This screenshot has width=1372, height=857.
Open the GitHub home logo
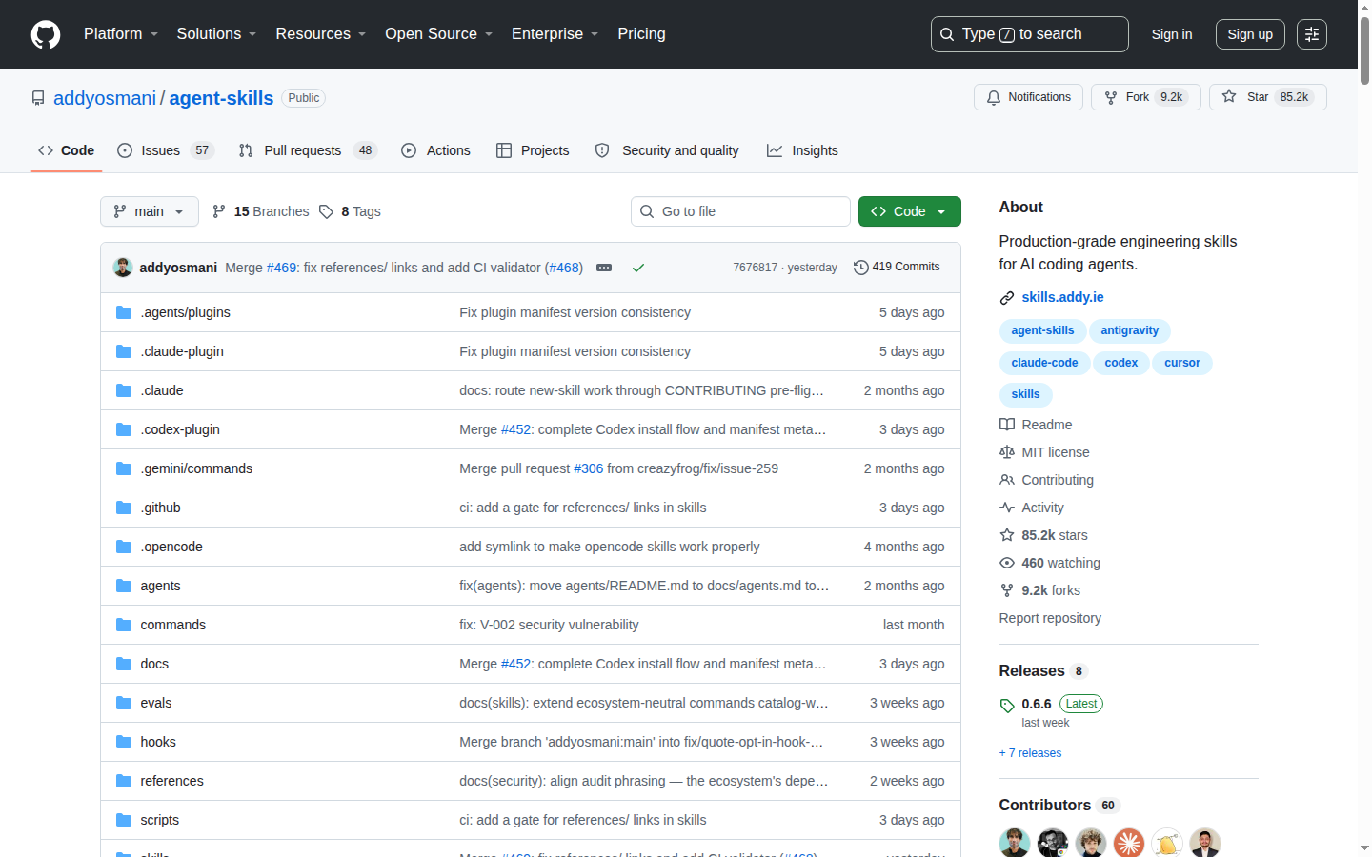click(46, 34)
